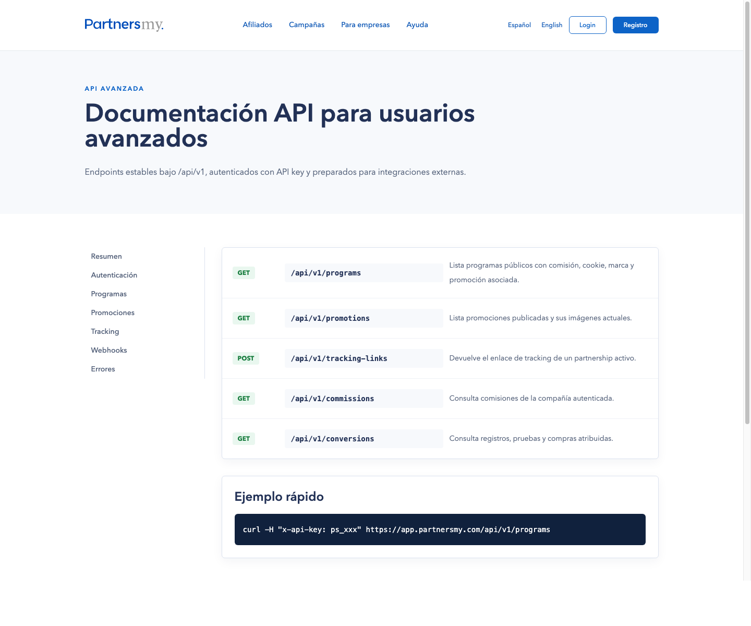
Task: Open the Ayuda navigation link
Action: pos(417,25)
